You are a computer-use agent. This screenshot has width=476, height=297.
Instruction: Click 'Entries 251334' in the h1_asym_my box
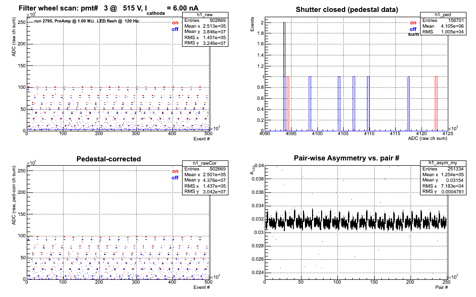coord(443,169)
